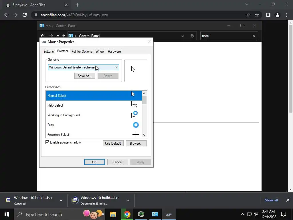Click the Save As... button
Viewport: 293px width, 220px height.
coord(85,76)
